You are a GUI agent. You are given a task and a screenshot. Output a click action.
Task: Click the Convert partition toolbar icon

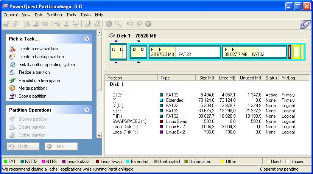[75, 24]
